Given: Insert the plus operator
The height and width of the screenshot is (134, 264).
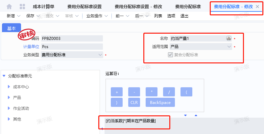Looking at the screenshot, I should coord(117,92).
